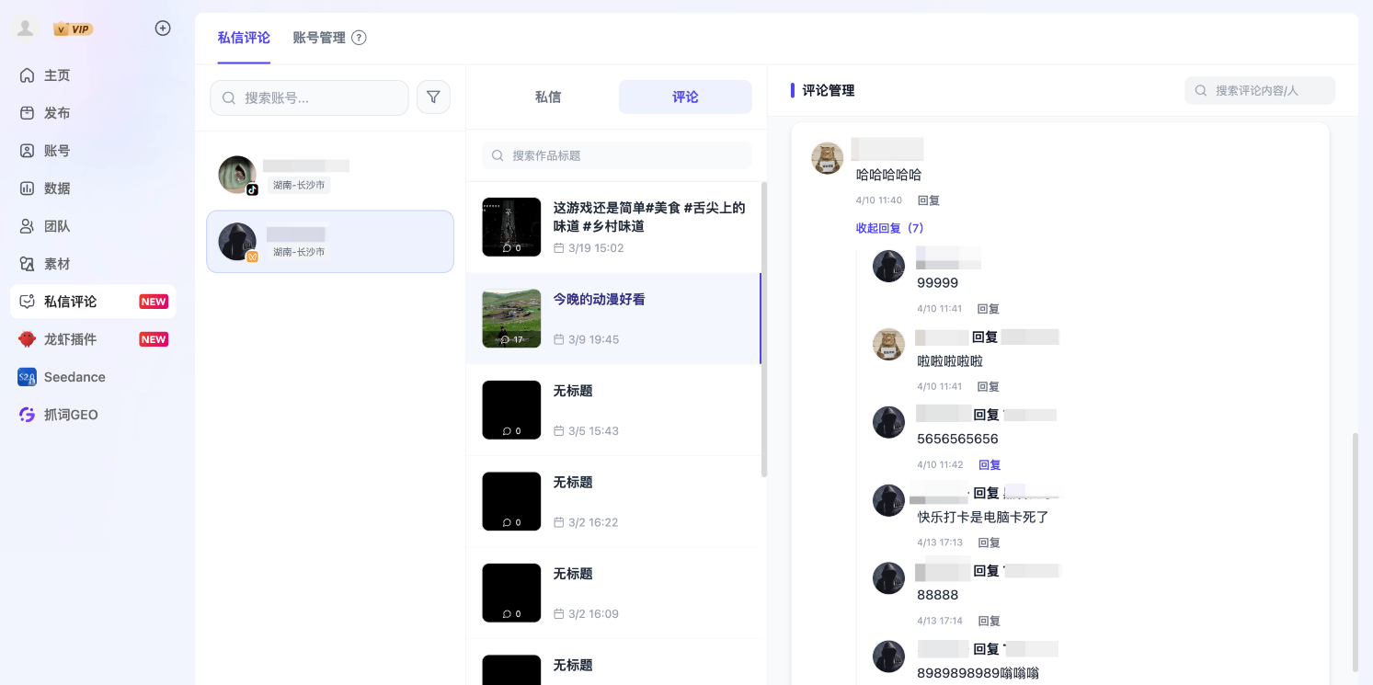Screen dimensions: 1373x685
Task: Reply to the 99999 comment
Action: coord(988,309)
